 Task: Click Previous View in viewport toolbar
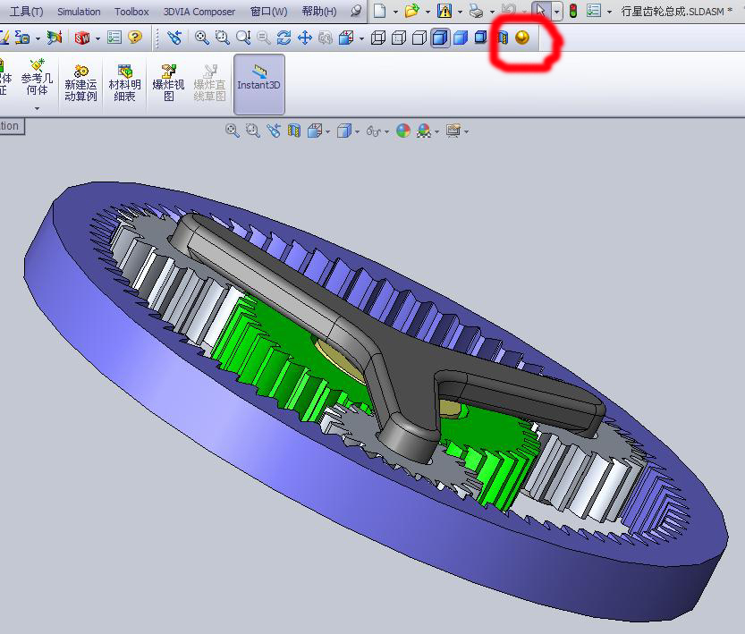click(274, 131)
